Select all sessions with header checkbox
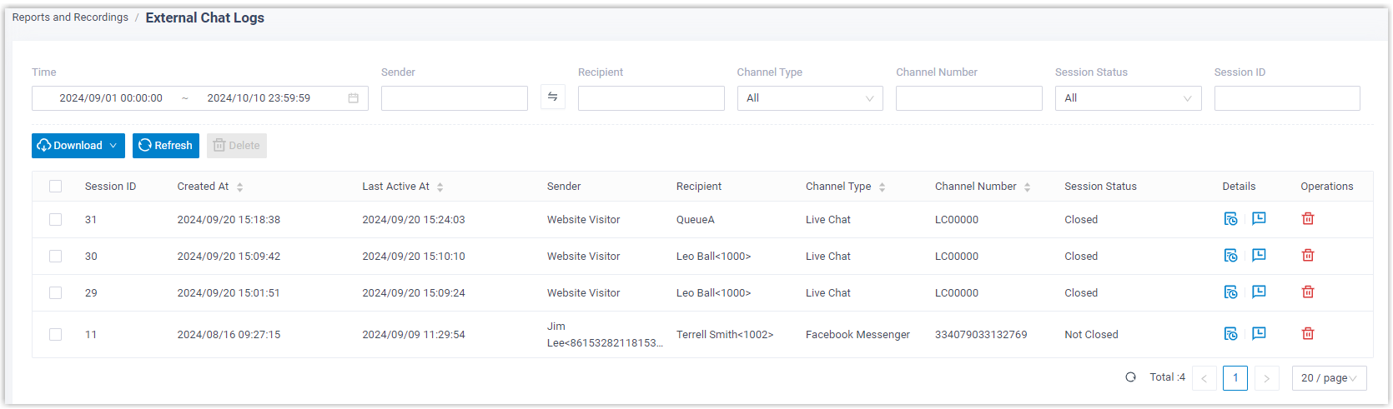 56,187
